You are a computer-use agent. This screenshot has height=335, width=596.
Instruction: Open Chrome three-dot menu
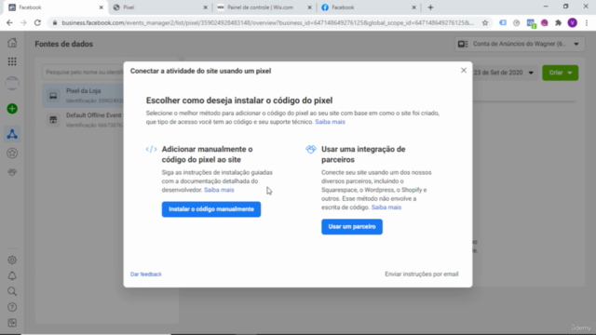coord(587,22)
